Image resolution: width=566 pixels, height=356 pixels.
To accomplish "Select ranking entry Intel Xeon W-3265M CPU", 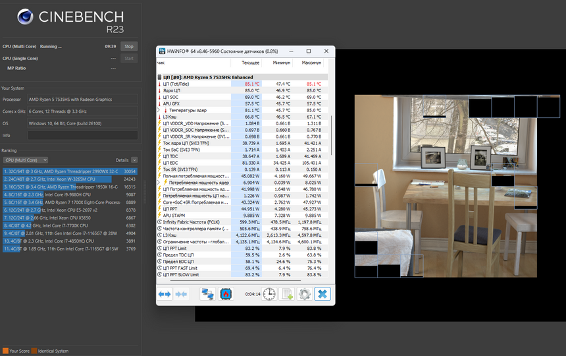I will (x=70, y=179).
